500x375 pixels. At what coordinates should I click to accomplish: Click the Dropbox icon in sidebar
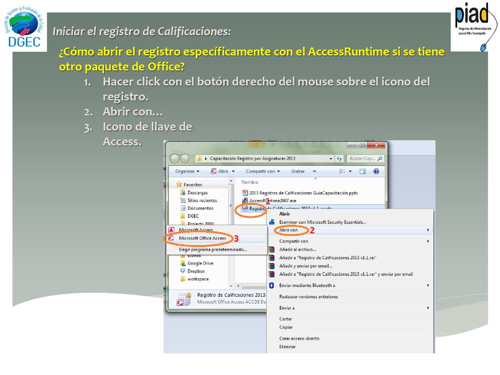(x=183, y=271)
